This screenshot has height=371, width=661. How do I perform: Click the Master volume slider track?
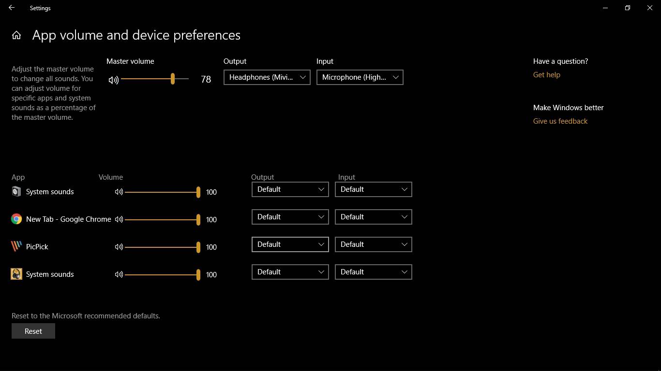click(145, 79)
